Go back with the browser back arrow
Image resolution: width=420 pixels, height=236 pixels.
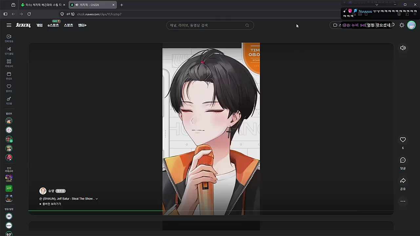click(13, 14)
